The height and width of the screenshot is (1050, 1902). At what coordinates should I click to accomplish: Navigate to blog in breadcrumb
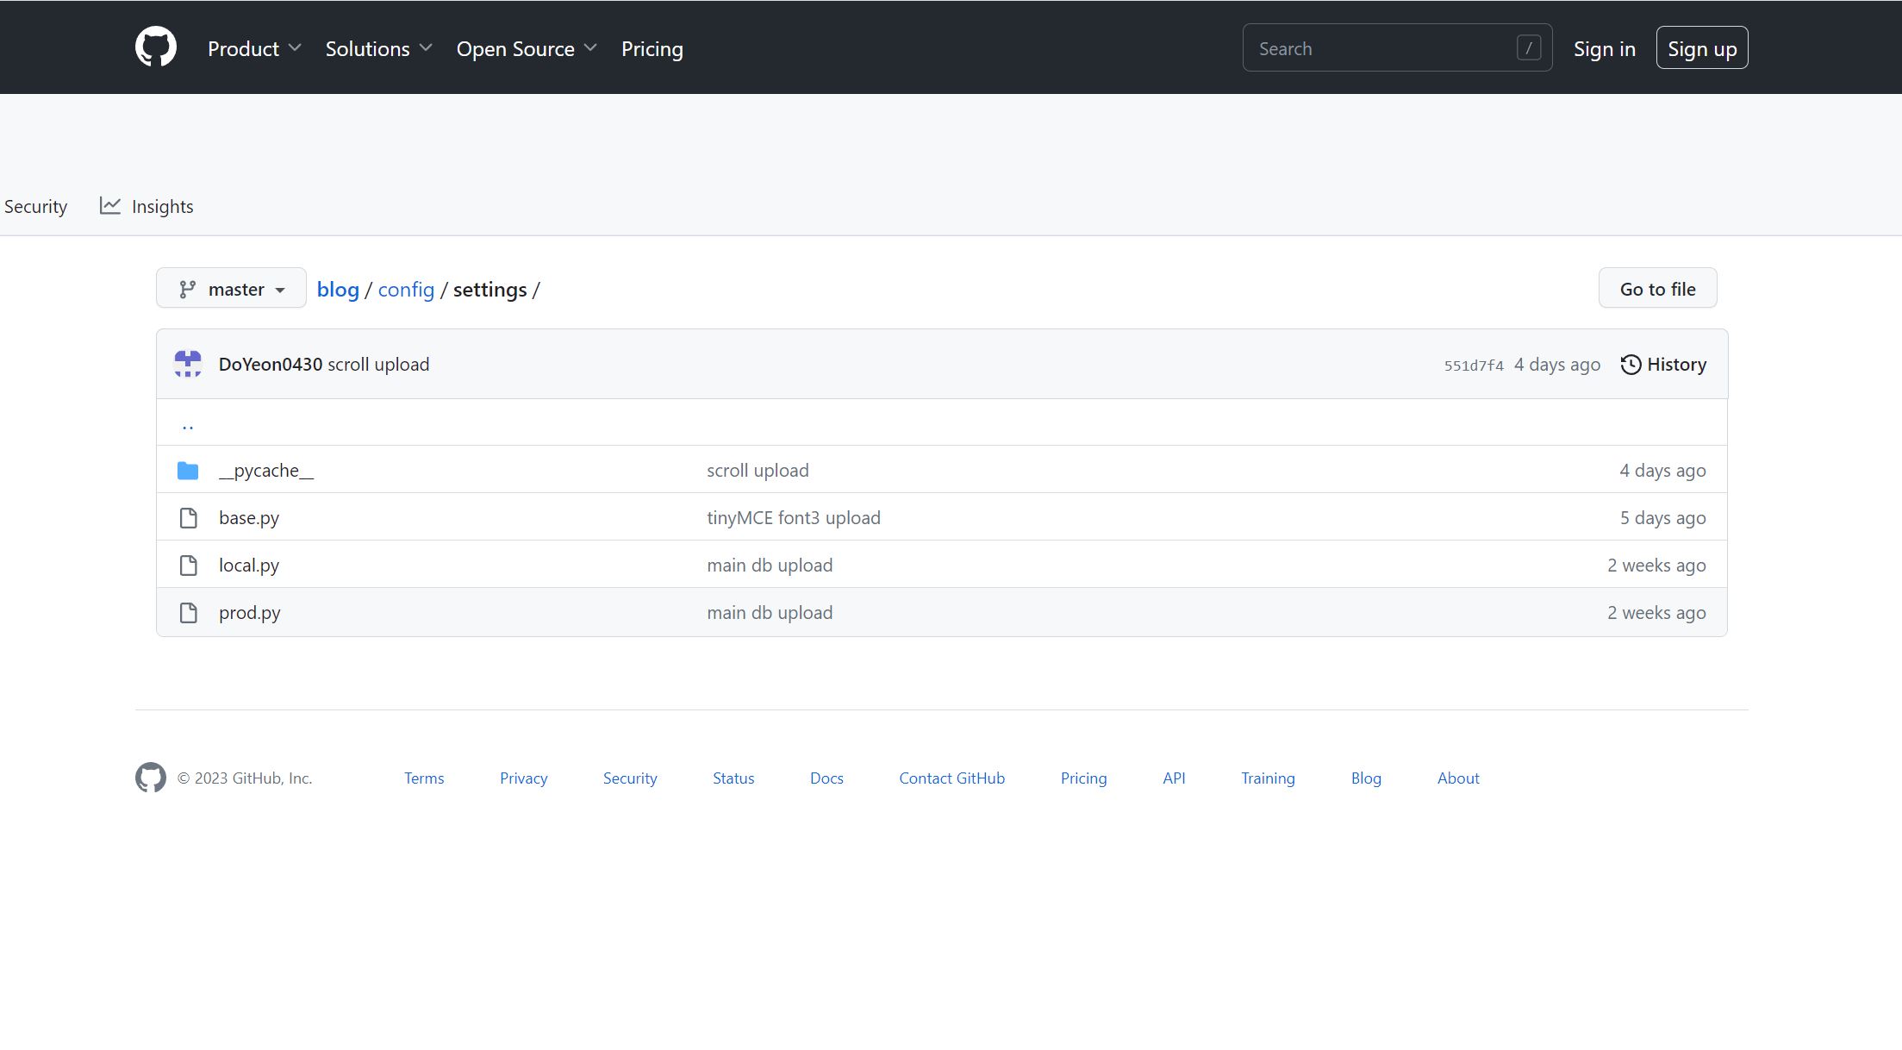(338, 290)
